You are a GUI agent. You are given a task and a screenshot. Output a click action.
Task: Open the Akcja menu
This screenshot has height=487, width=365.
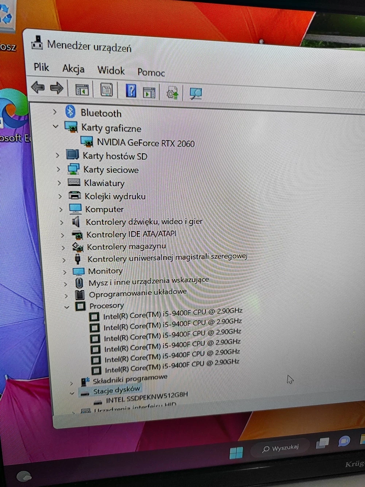click(x=73, y=69)
